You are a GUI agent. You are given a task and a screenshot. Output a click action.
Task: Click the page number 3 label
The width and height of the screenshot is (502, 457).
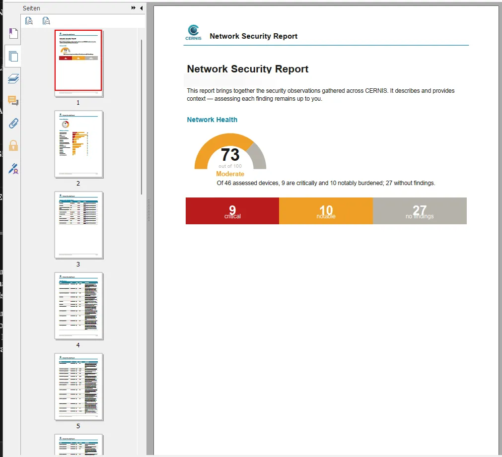pos(78,264)
